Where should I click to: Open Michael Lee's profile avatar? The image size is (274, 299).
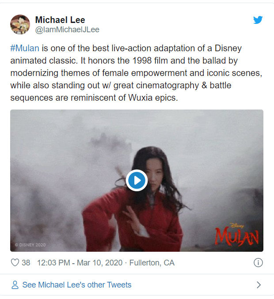20,24
